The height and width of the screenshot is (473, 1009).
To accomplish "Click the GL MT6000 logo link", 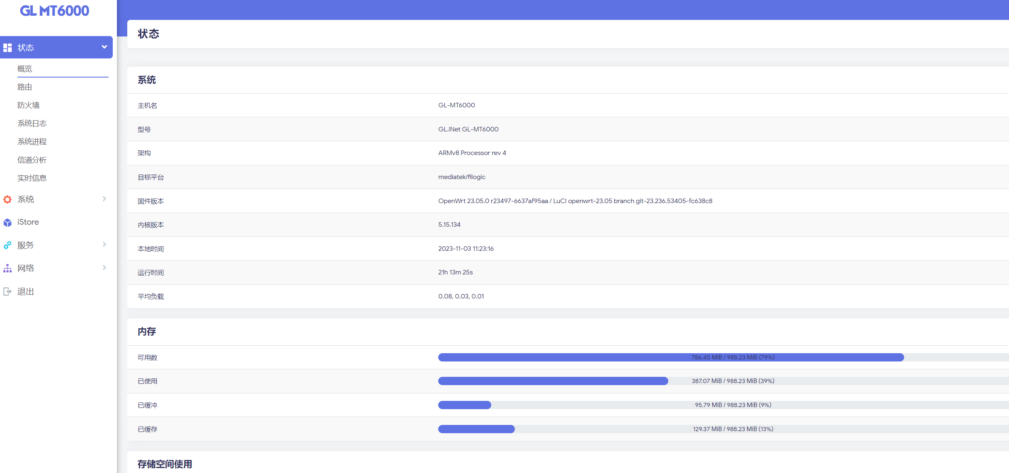I will (x=54, y=11).
